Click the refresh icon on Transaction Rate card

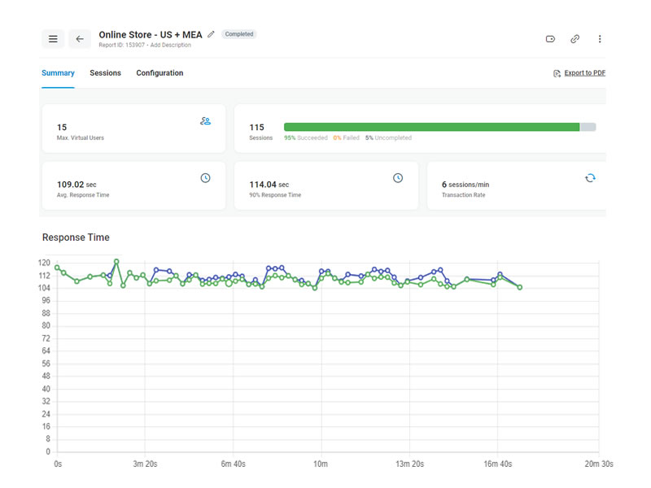point(590,177)
